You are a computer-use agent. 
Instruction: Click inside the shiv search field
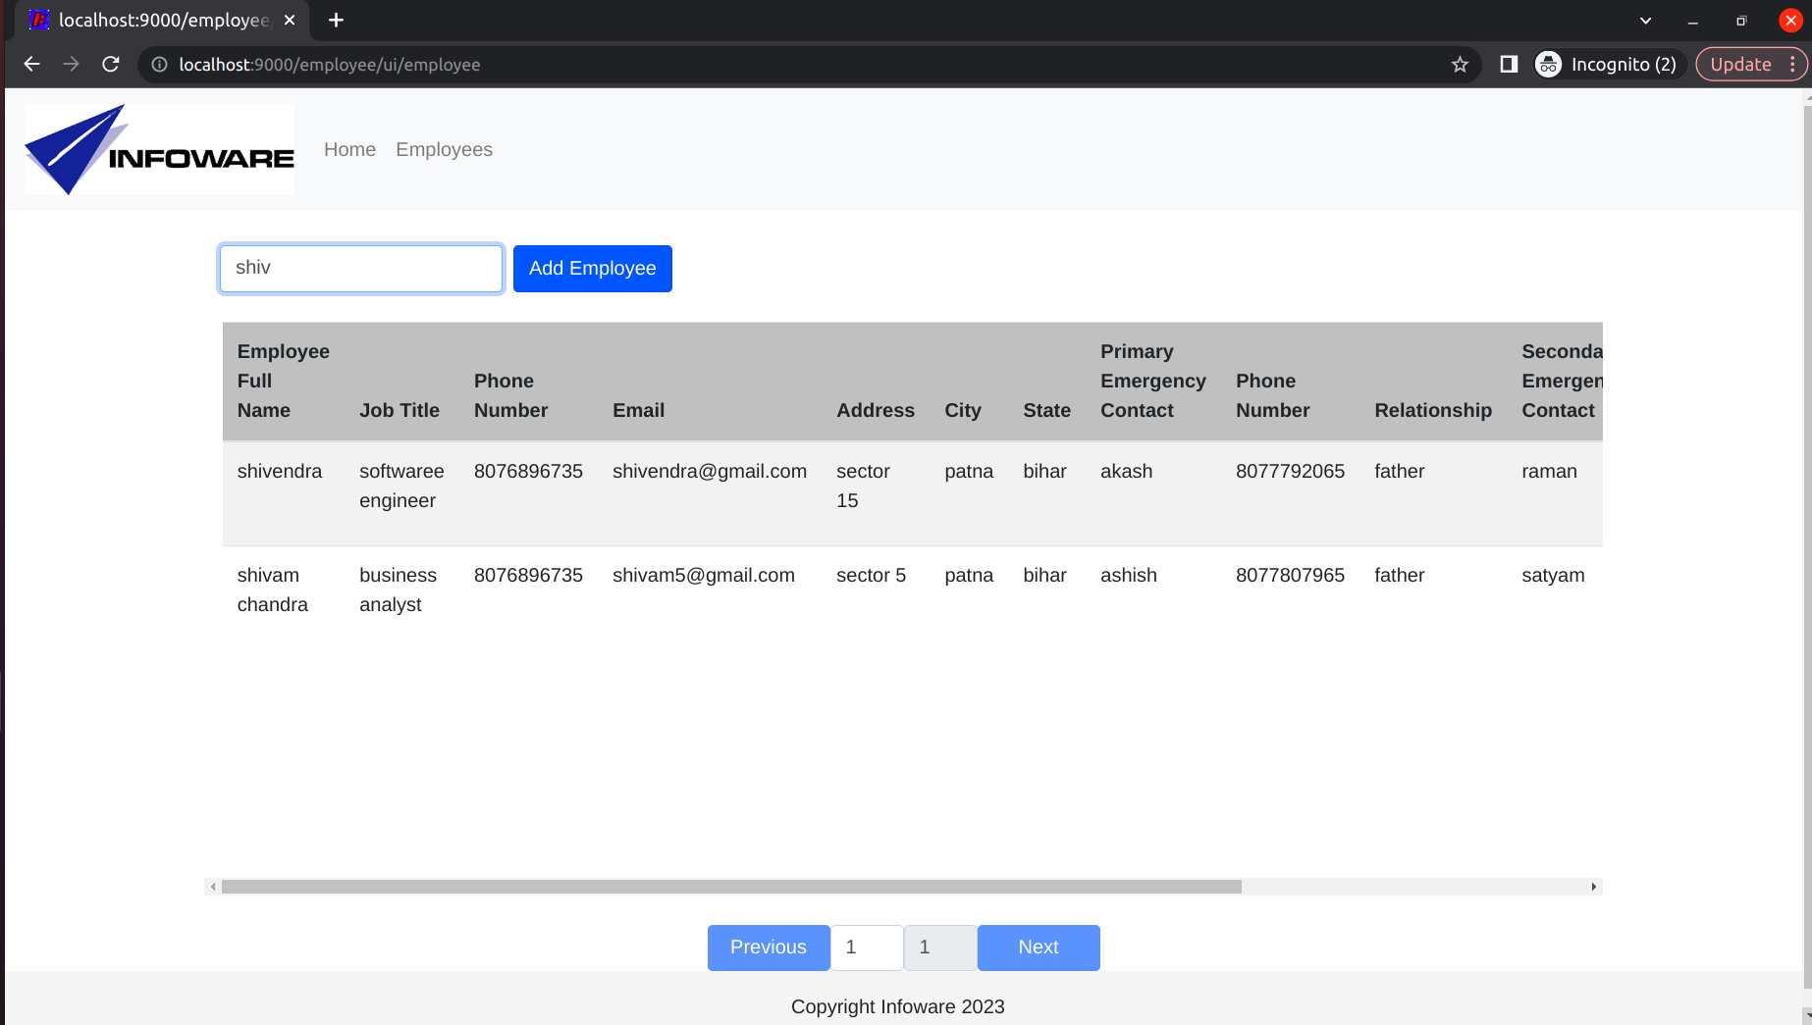(360, 268)
